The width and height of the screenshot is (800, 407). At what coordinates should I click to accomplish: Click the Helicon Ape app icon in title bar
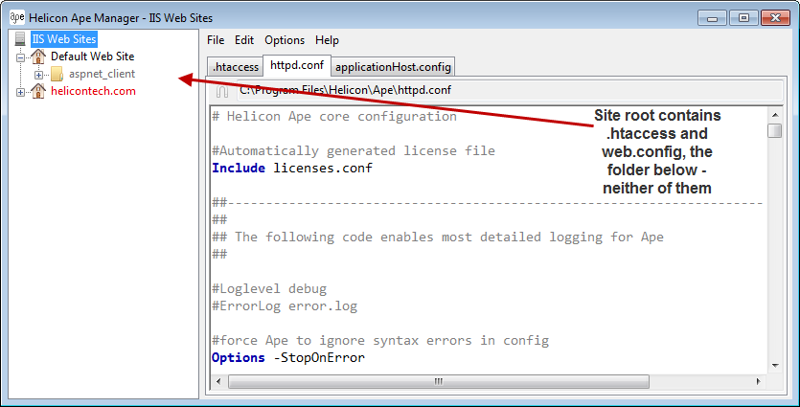coord(16,17)
